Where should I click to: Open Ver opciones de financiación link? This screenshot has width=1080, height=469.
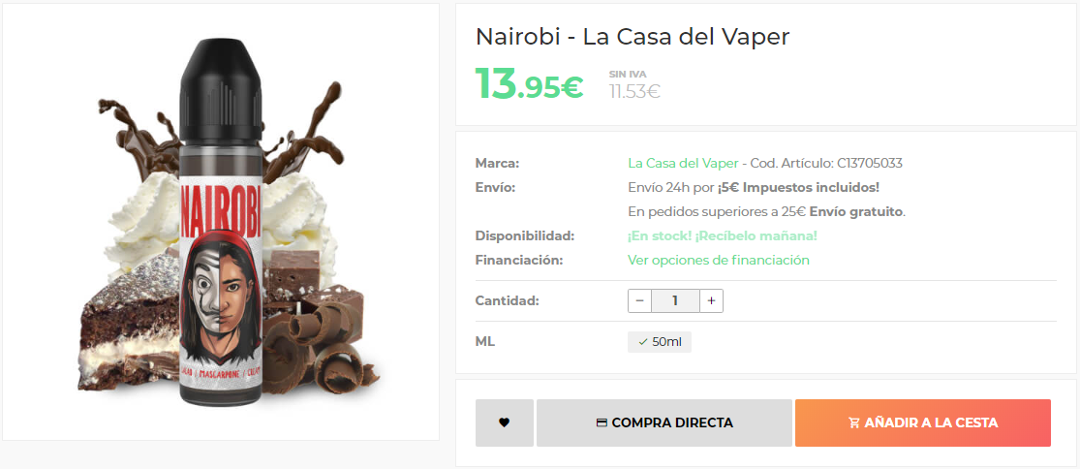pyautogui.click(x=719, y=261)
